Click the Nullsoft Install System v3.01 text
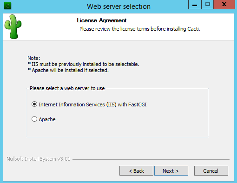The image size is (237, 183). tap(38, 159)
